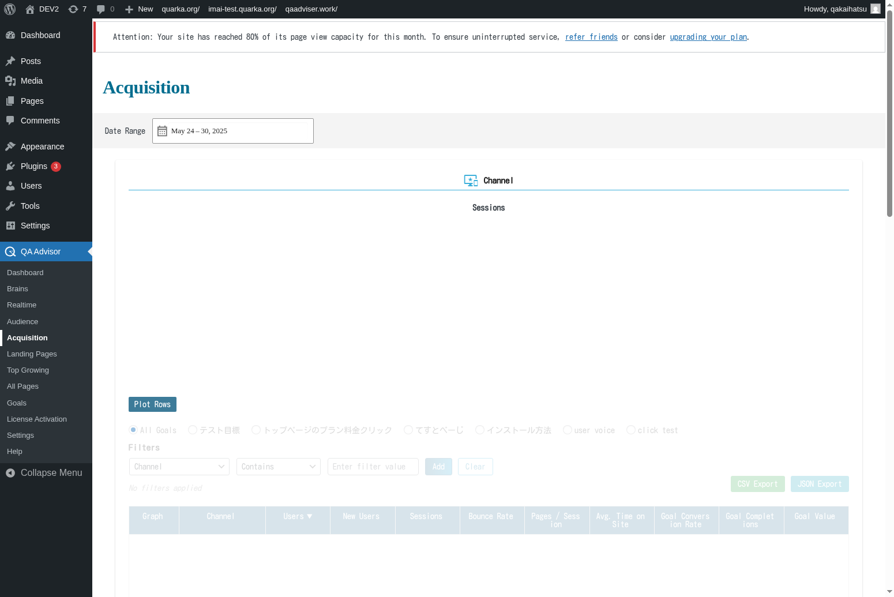Viewport: 894px width, 597px height.
Task: Select the All Goals radio button
Action: pyautogui.click(x=133, y=430)
